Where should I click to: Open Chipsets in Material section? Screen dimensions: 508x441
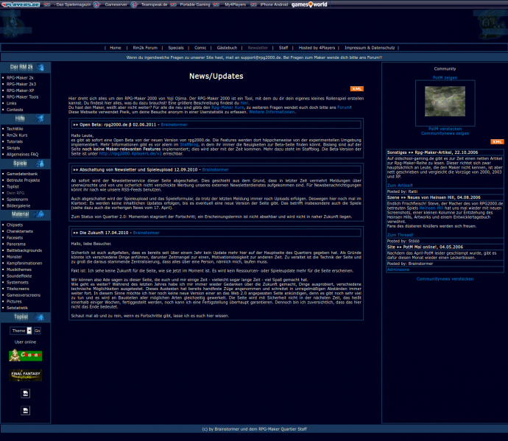(15, 225)
